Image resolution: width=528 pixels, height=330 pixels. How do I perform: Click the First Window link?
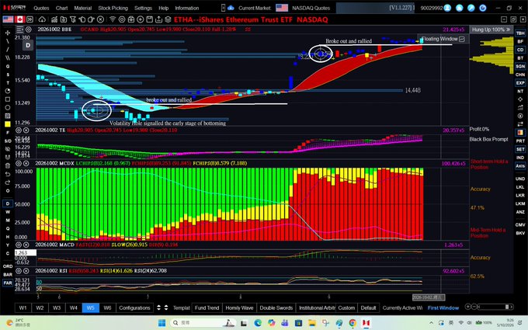[443, 307]
